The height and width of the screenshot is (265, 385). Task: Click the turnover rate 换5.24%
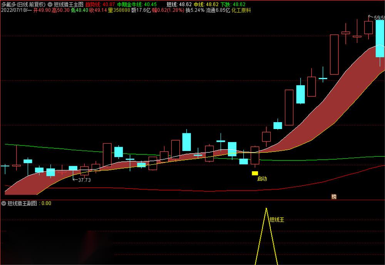(195, 10)
